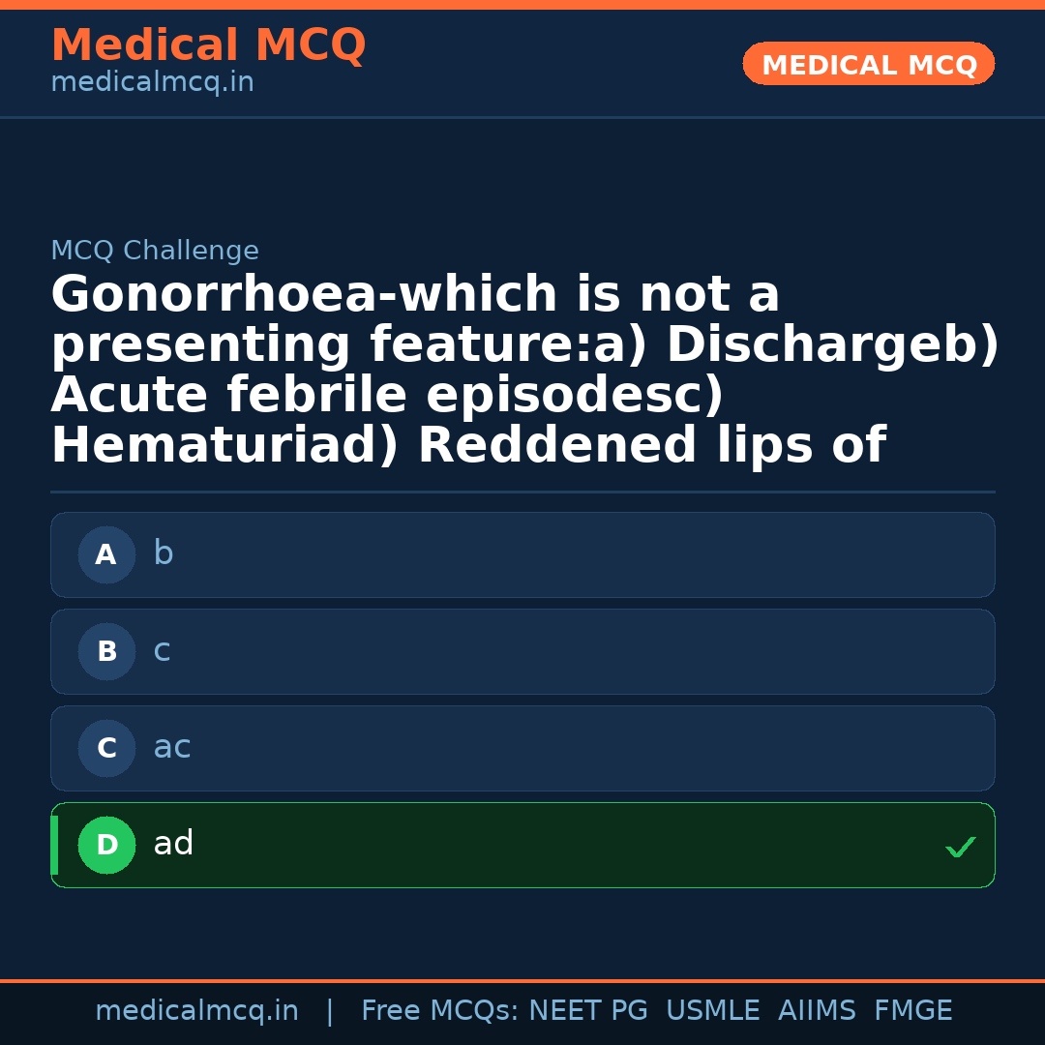Click the circular B option icon
The image size is (1045, 1045).
tap(106, 651)
